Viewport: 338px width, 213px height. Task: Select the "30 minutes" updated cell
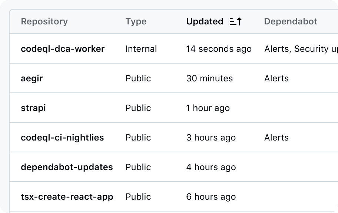[x=209, y=78]
